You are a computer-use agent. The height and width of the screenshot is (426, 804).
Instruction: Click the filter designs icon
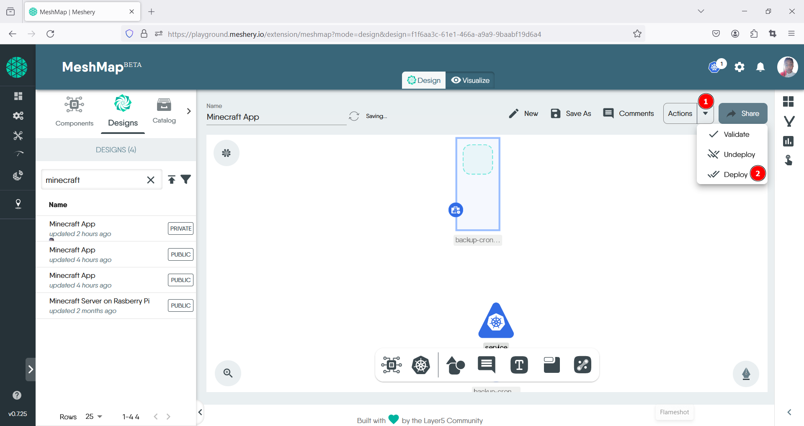[x=186, y=180]
